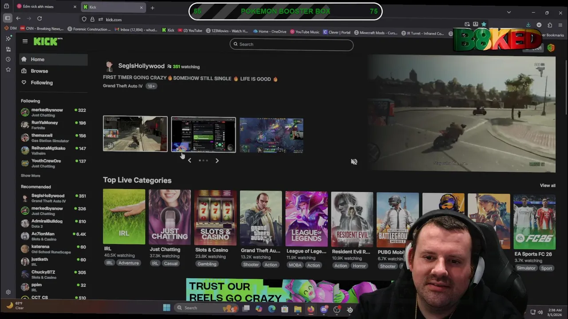
Task: Open SegIsHollywood channel name
Action: coord(141,66)
